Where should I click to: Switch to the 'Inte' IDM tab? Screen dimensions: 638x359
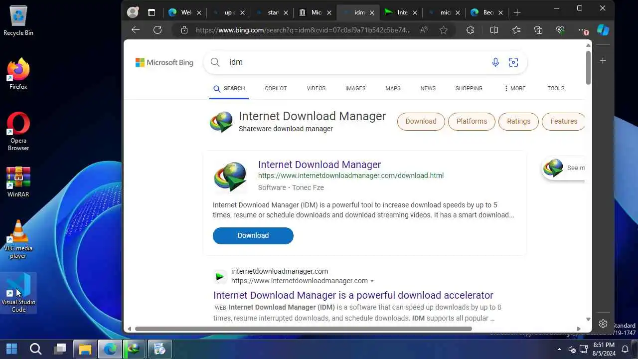401,12
